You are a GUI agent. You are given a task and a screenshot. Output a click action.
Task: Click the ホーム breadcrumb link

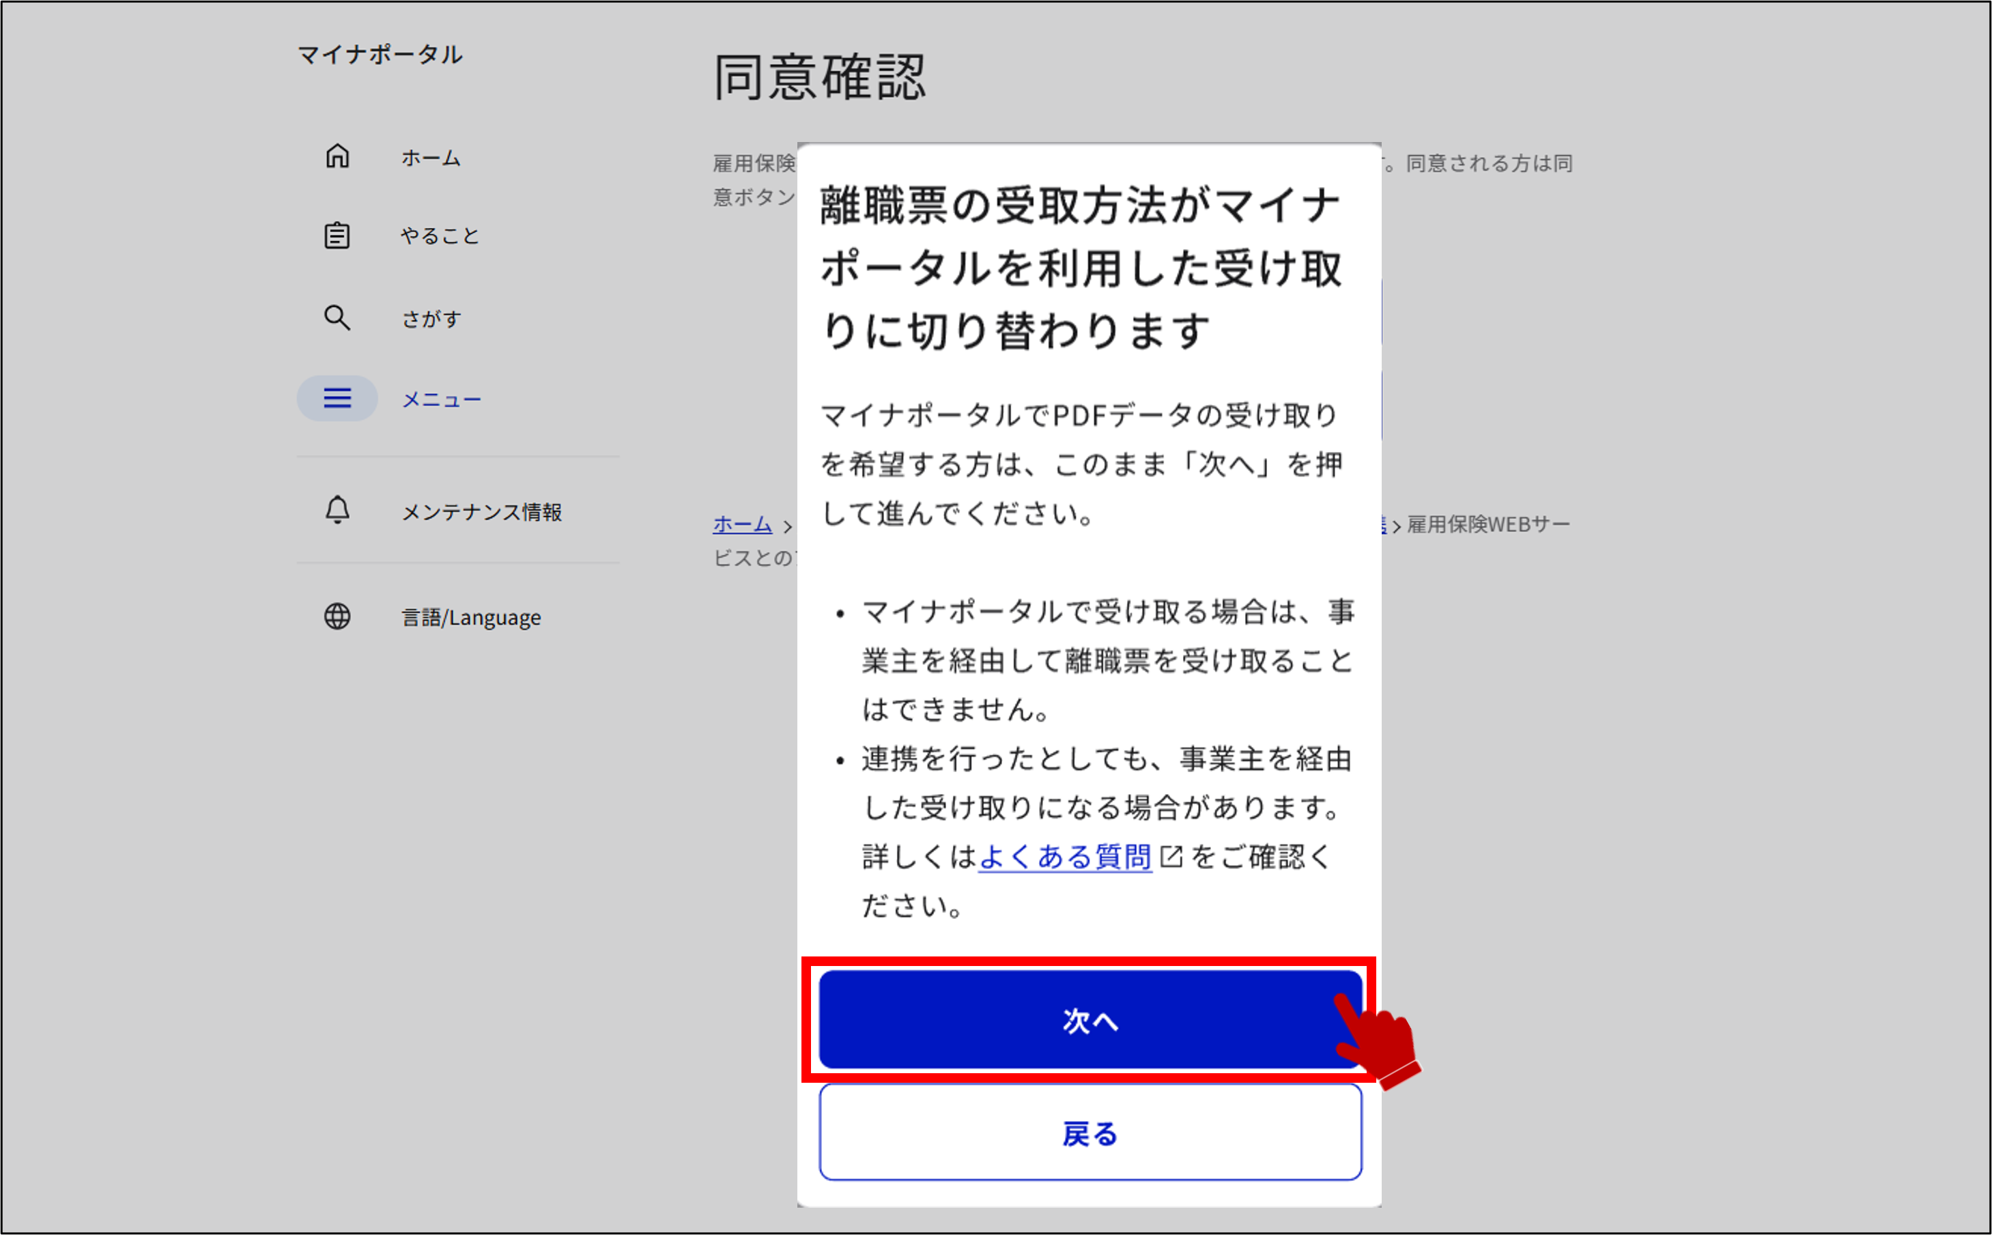[x=741, y=524]
